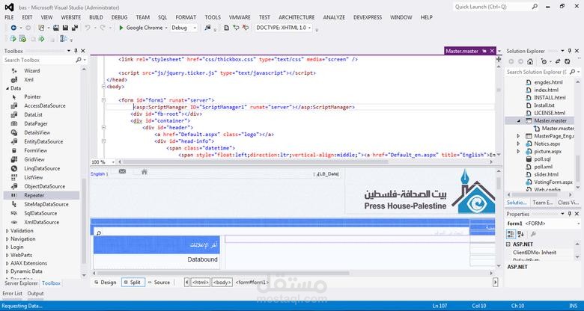Image resolution: width=584 pixels, height=311 pixels.
Task: Switch to Source view
Action: [159, 283]
